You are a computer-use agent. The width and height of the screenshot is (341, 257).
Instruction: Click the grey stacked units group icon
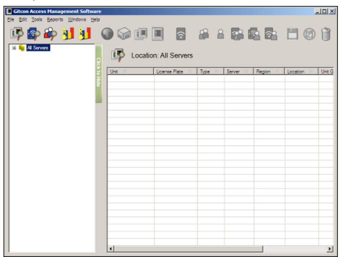(141, 34)
